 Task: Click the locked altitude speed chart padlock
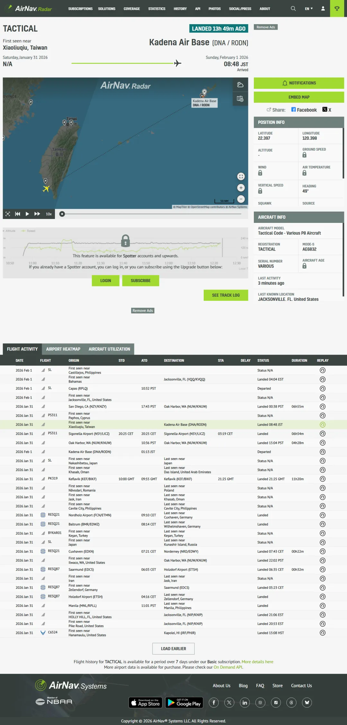click(125, 241)
